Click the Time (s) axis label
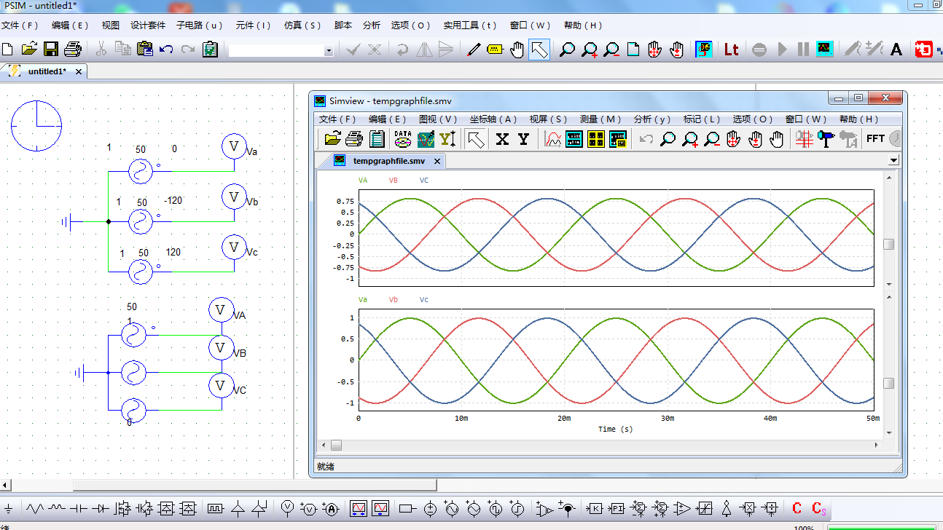943x530 pixels. [x=616, y=429]
